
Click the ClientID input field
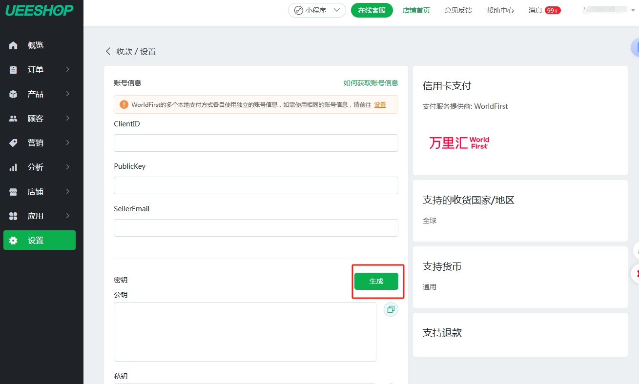[x=256, y=143]
